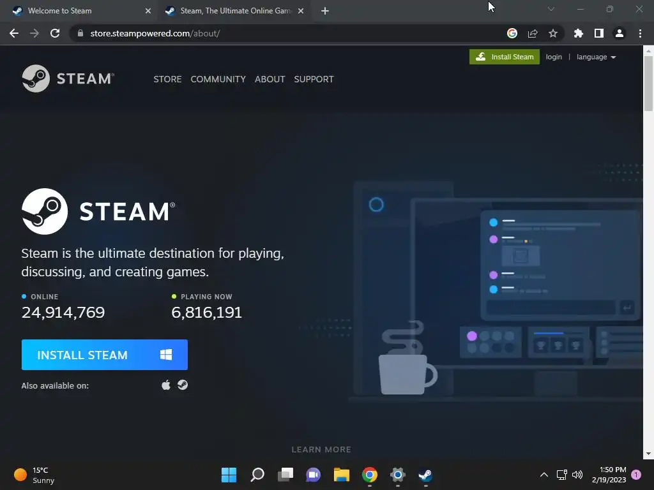Close the Steam, The Ultimate Online Game tab
Image resolution: width=654 pixels, height=490 pixels.
tap(301, 11)
